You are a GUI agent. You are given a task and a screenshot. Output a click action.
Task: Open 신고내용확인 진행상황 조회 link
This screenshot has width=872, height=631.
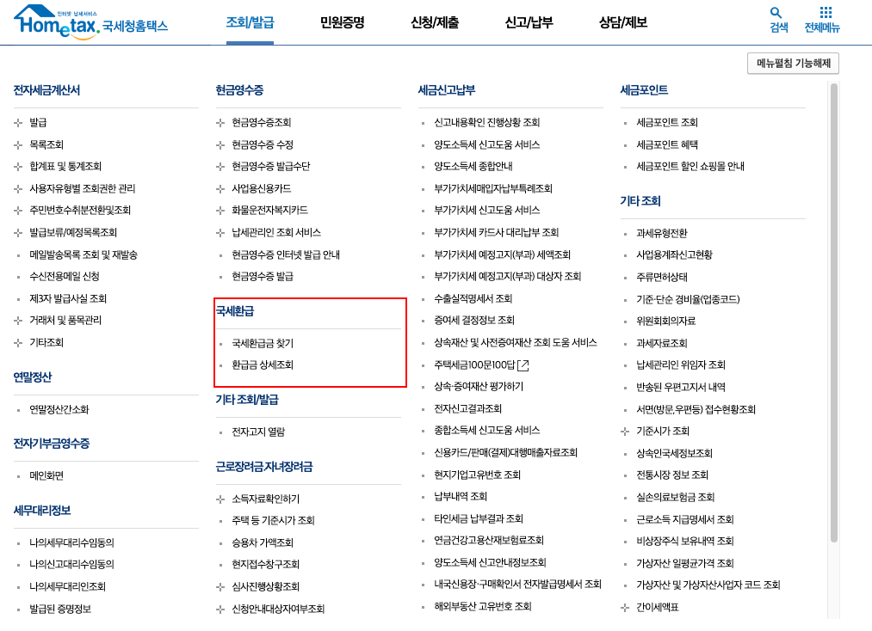point(487,123)
